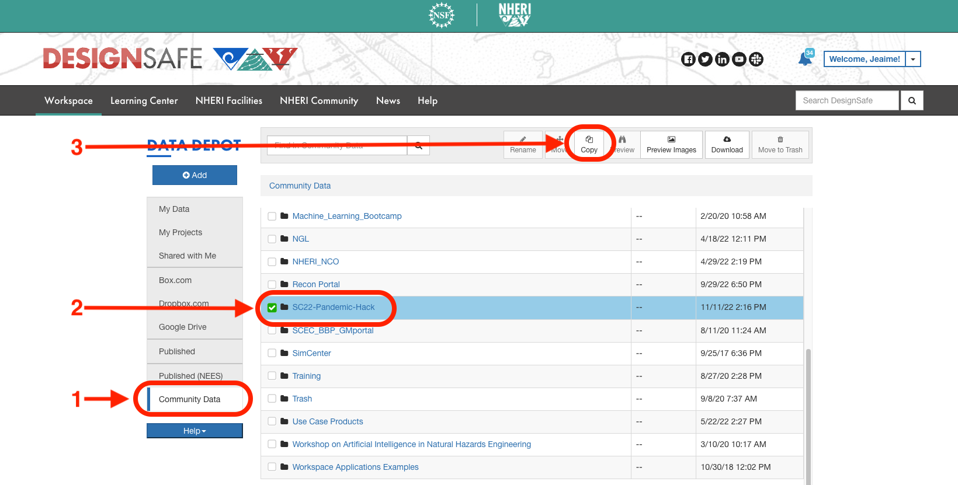Open the Facebook social icon
The width and height of the screenshot is (958, 485).
coord(688,59)
